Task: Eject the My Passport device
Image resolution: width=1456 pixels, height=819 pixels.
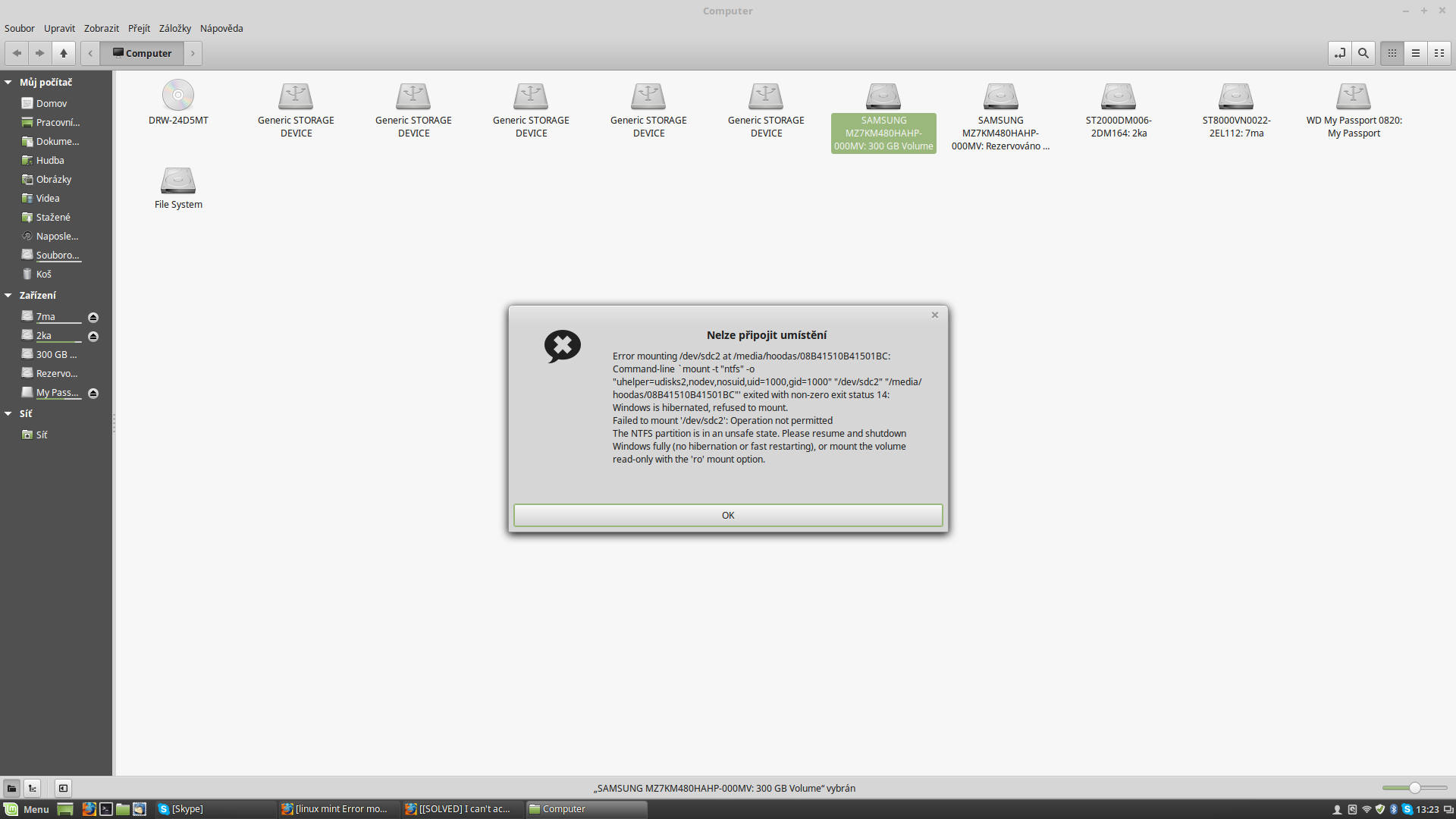Action: tap(93, 393)
